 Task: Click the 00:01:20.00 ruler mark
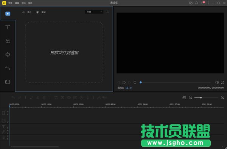point(174,104)
